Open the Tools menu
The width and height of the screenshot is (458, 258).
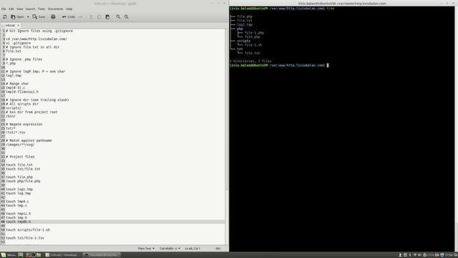tap(42, 9)
